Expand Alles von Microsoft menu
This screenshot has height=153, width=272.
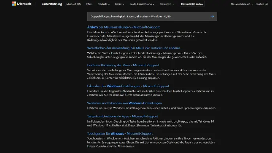pyautogui.click(x=242, y=4)
